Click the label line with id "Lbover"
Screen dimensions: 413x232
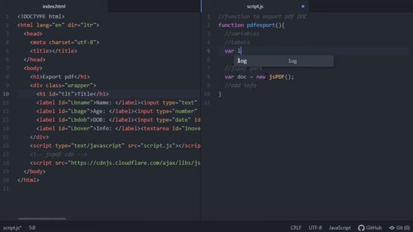[x=118, y=128]
